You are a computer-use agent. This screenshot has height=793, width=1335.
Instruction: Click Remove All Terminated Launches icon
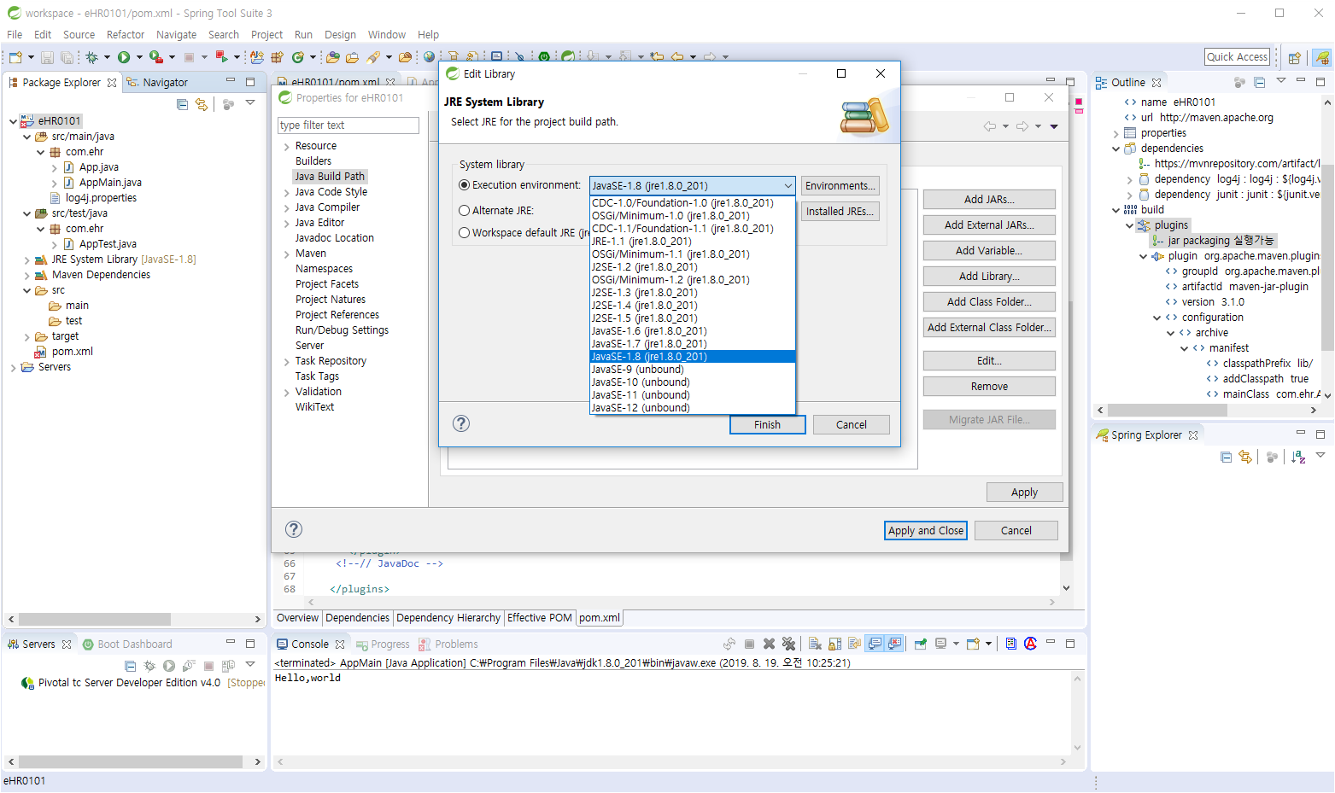pyautogui.click(x=788, y=644)
